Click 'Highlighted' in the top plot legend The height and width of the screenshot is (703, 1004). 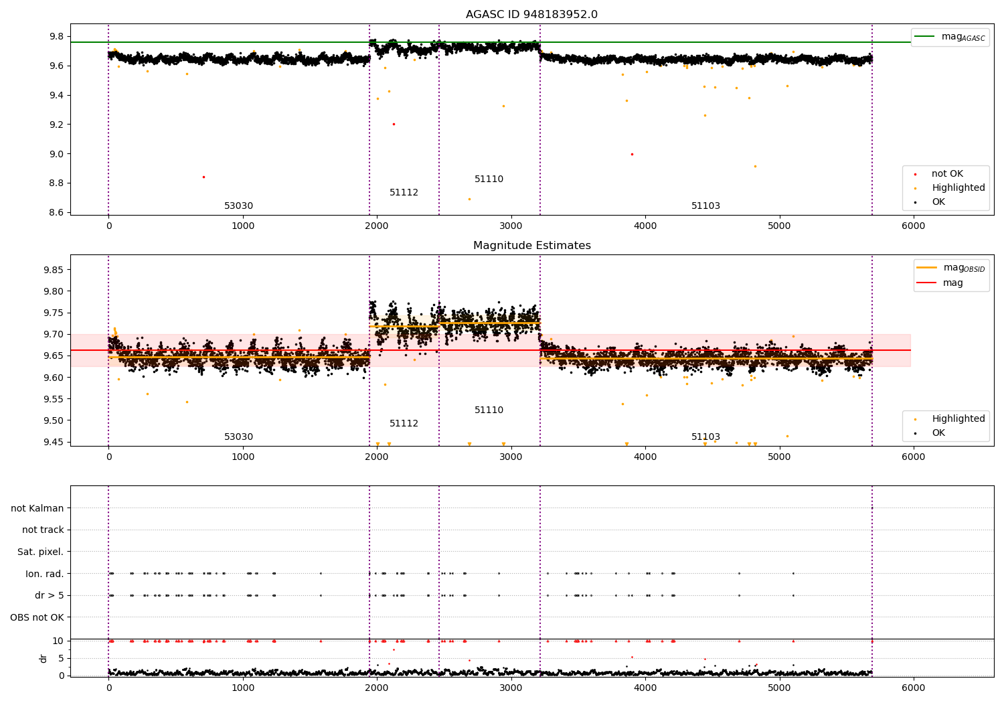tap(958, 188)
